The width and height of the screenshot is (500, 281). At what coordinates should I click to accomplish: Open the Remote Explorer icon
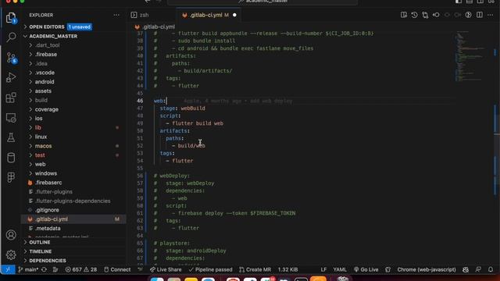click(x=11, y=118)
